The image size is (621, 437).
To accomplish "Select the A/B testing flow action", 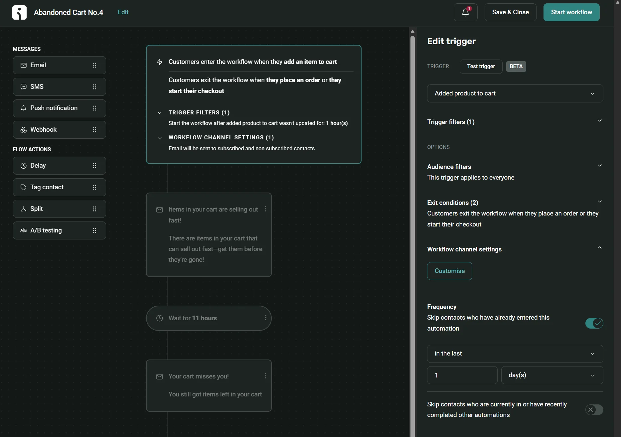I will (x=60, y=230).
